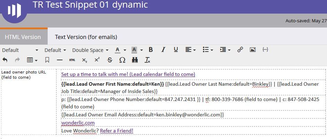
Task: Click the Insert Image icon
Action: 253,50
